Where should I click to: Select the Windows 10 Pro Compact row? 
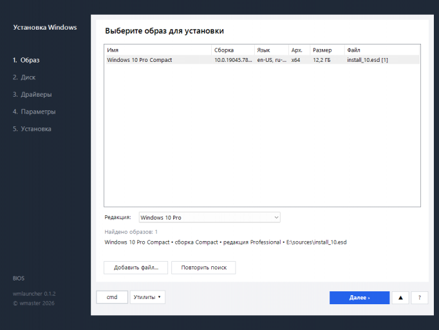[x=263, y=60]
